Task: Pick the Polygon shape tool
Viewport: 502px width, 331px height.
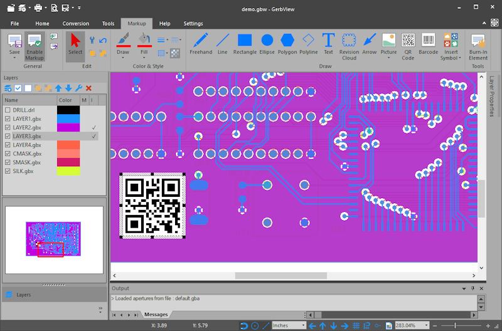Action: (287, 44)
